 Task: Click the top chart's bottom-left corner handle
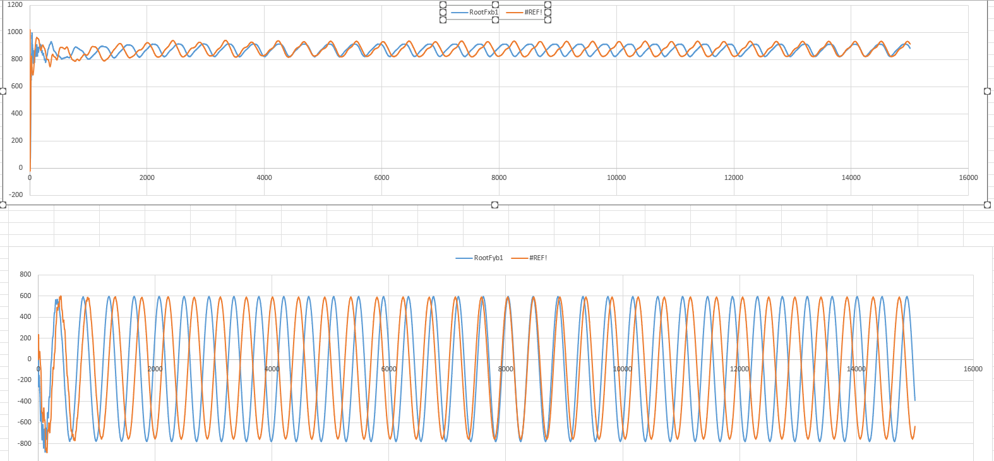pos(3,205)
